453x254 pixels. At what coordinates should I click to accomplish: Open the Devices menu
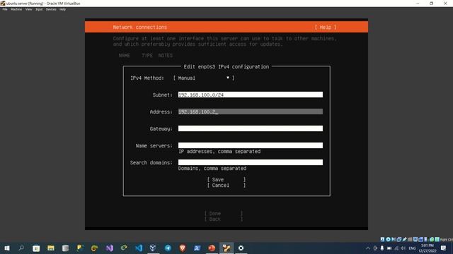click(x=51, y=9)
